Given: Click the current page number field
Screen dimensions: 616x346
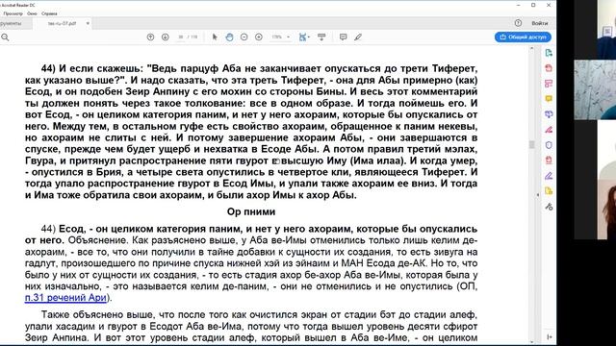Looking at the screenshot, I should point(180,37).
